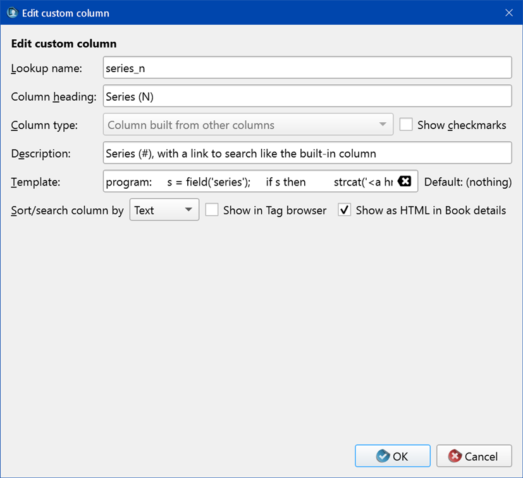This screenshot has width=523, height=478.
Task: Close the Edit custom column dialog
Action: point(508,13)
